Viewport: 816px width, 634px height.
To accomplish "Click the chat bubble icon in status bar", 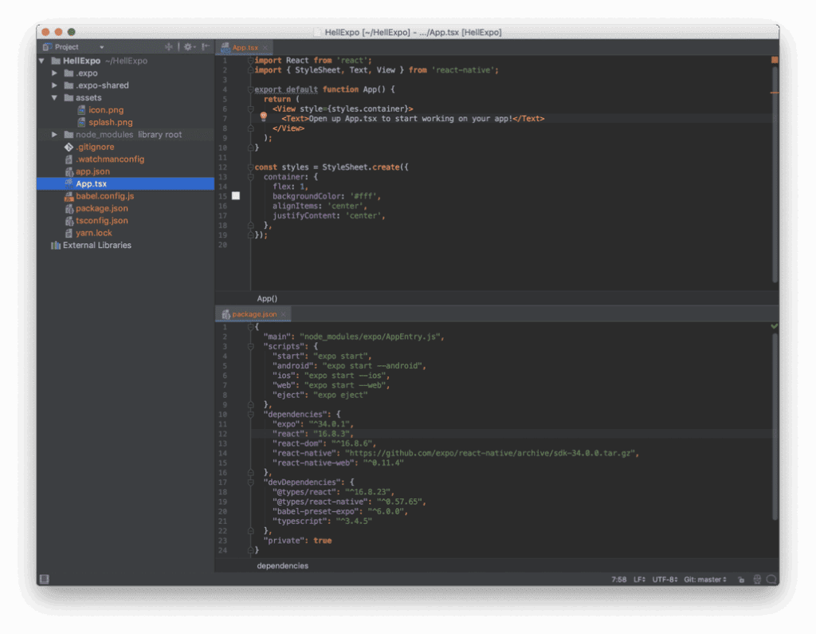I will (x=771, y=580).
